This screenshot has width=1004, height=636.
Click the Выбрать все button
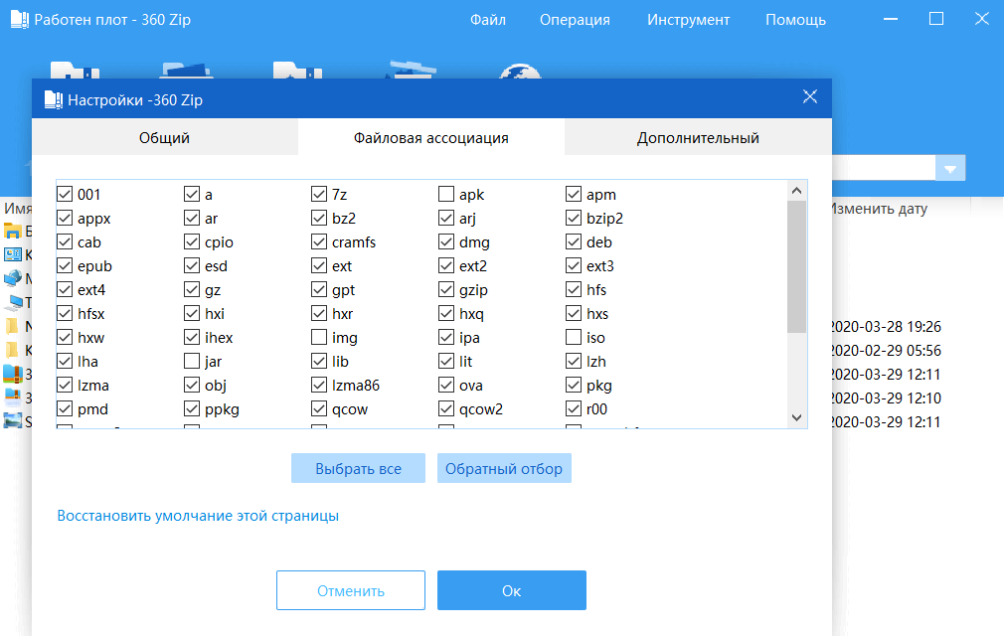[x=358, y=468]
